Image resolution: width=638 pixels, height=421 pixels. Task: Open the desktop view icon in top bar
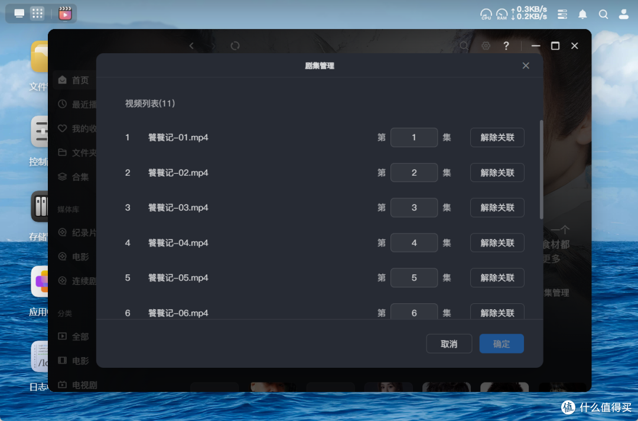[x=19, y=14]
